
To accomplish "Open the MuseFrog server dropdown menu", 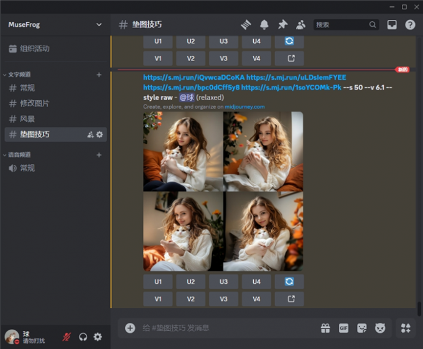I will pyautogui.click(x=55, y=24).
